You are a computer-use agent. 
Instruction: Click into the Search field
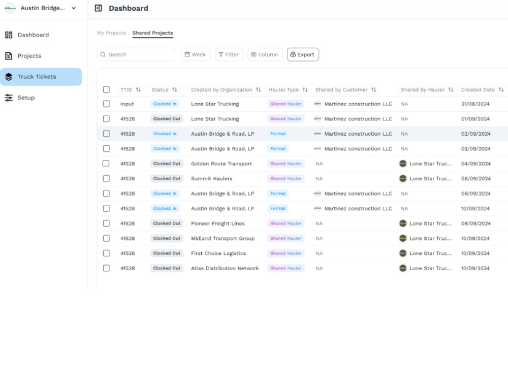point(136,54)
